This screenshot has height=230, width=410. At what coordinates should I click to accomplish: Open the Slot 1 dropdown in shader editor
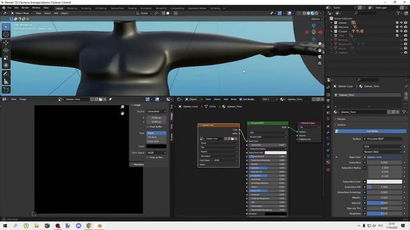pos(270,100)
